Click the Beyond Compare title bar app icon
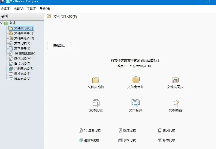The image size is (216, 149). click(x=2, y=1)
